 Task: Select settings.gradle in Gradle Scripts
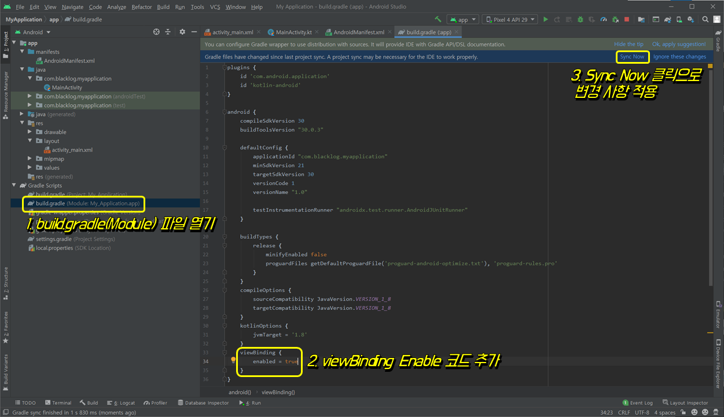click(54, 239)
